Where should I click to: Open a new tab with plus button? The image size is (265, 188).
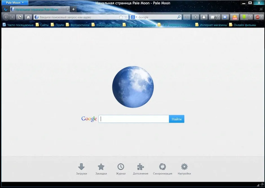click(73, 9)
